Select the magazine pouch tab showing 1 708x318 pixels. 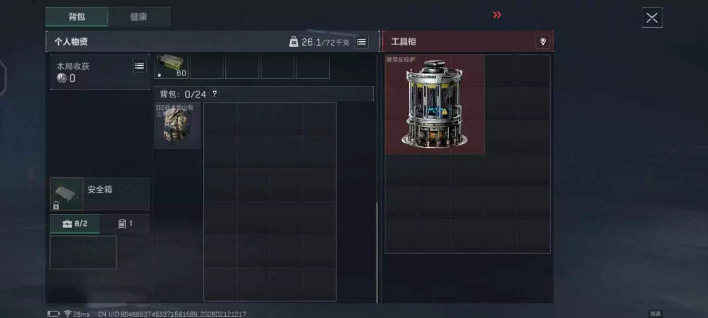[x=125, y=224]
